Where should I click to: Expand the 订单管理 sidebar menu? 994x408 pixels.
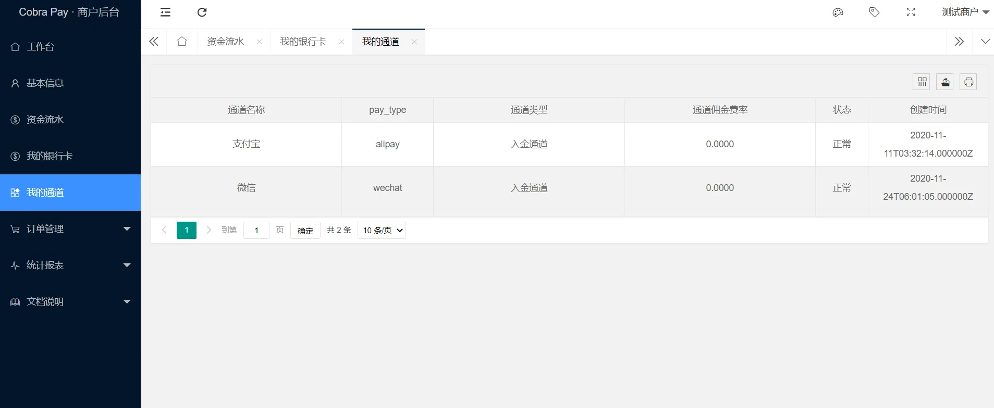(70, 229)
